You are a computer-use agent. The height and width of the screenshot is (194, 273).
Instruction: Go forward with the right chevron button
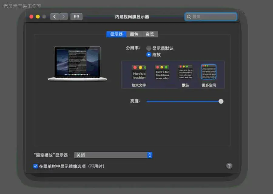coord(63,17)
